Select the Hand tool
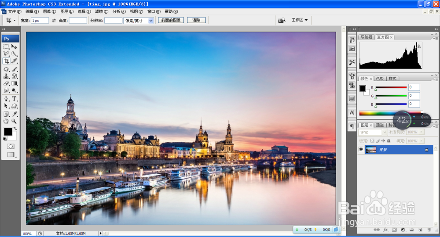Image resolution: width=440 pixels, height=237 pixels. pyautogui.click(x=6, y=121)
